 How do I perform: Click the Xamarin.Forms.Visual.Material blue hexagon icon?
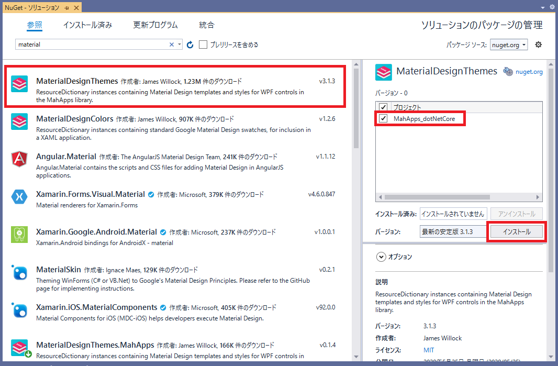pos(19,197)
